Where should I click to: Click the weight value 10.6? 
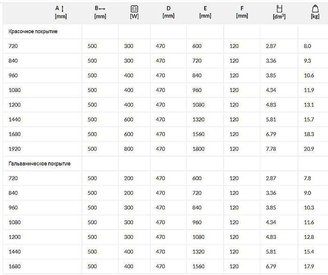pos(309,75)
